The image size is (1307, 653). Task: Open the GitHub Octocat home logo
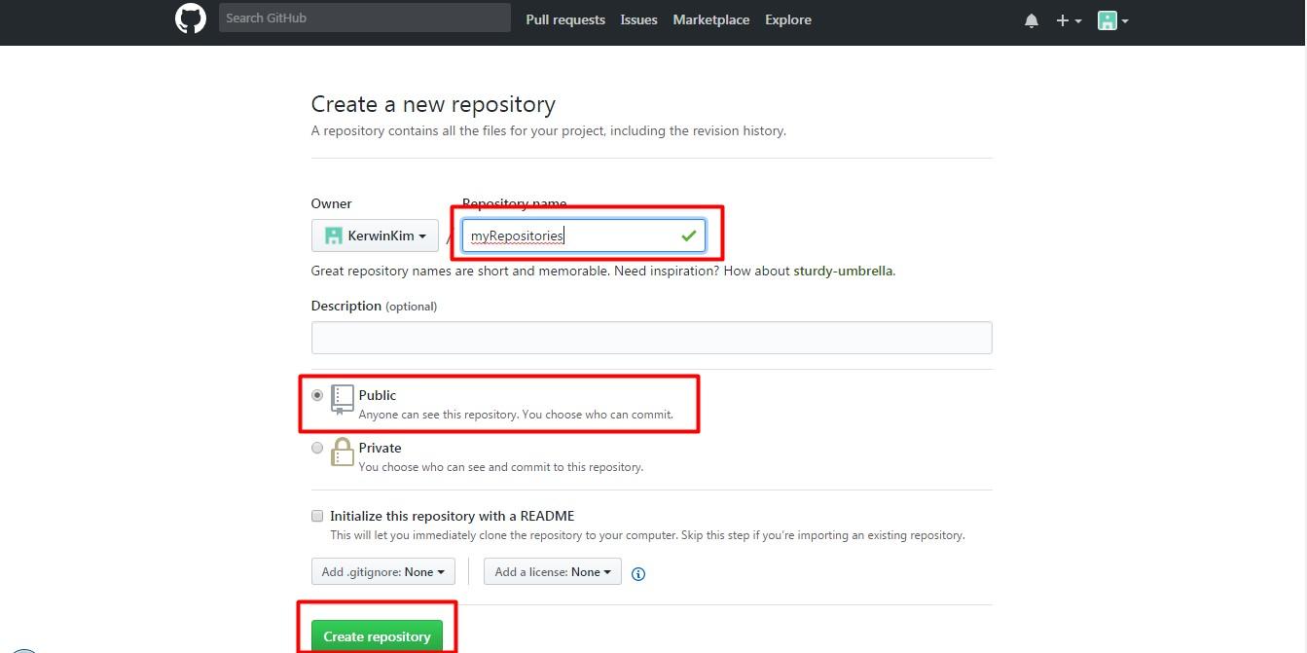[x=191, y=18]
